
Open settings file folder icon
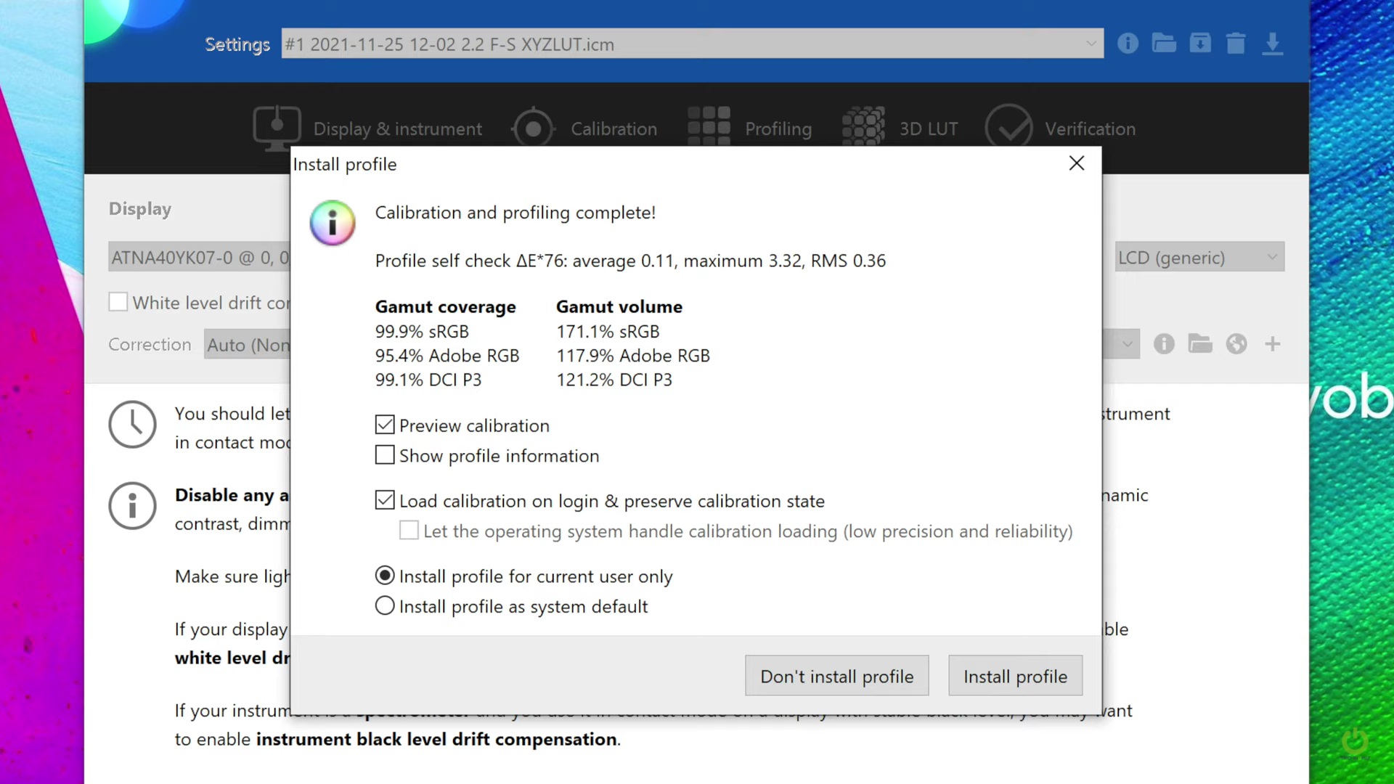[x=1164, y=44]
